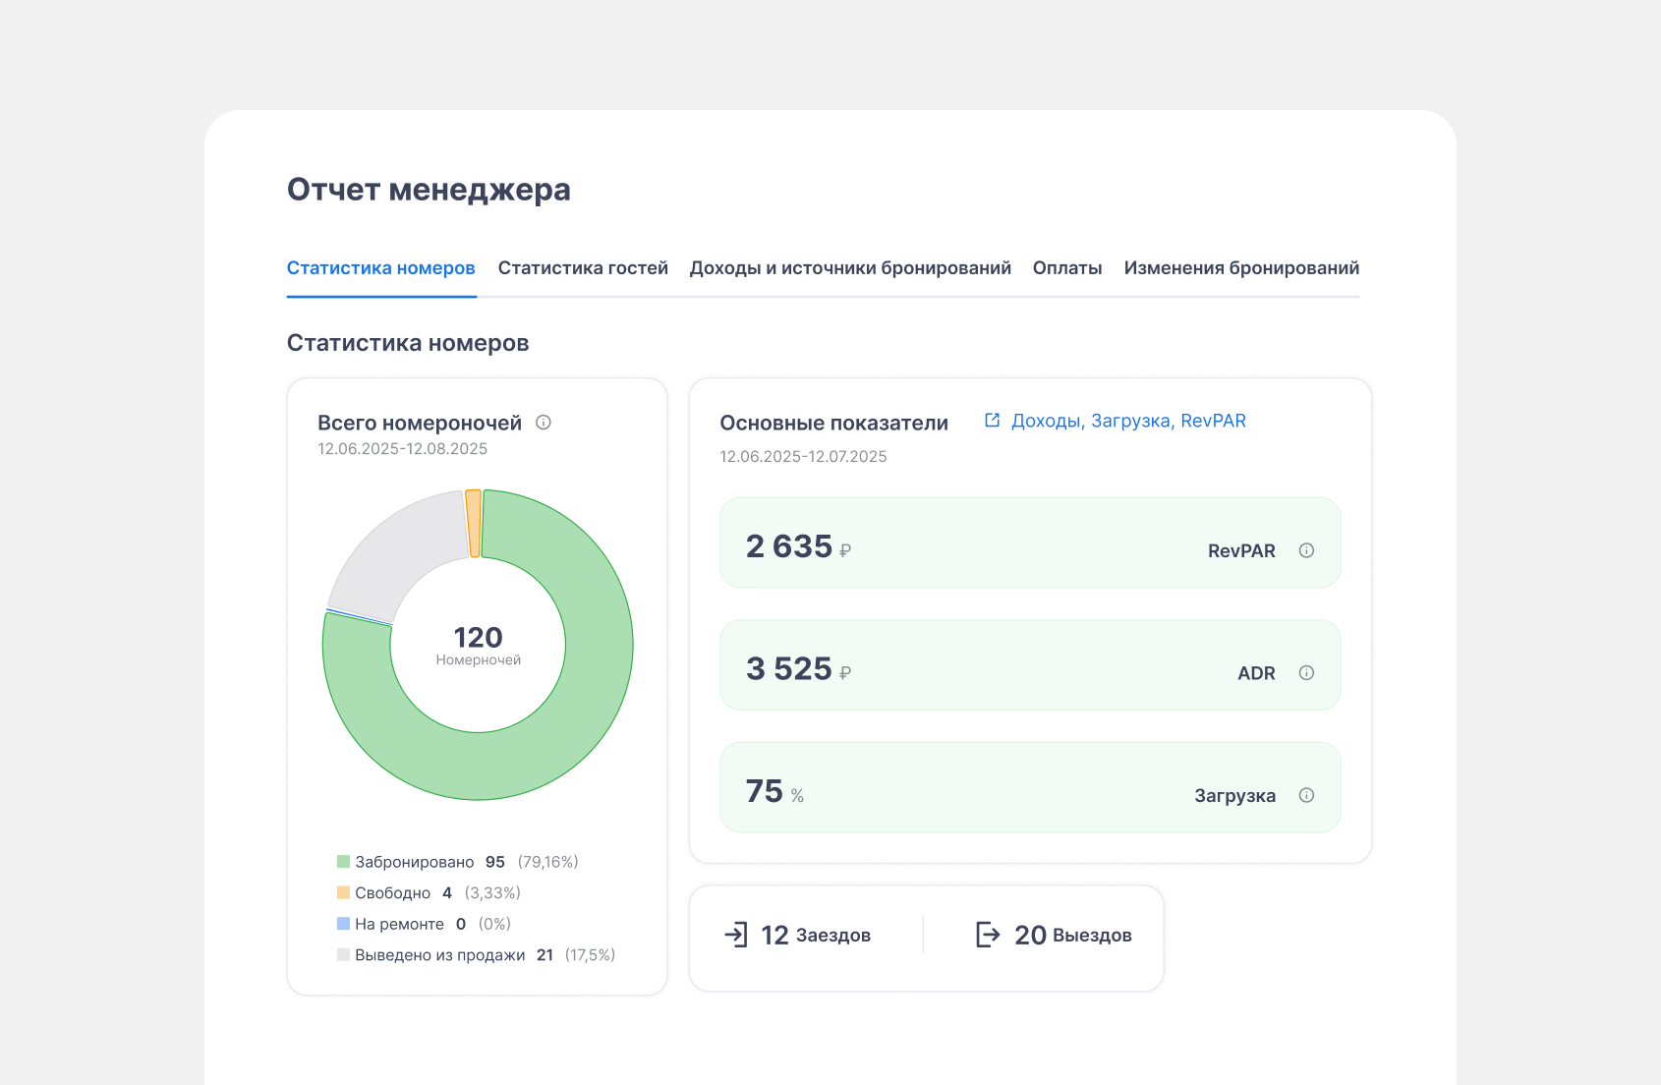Click the ADR info icon
This screenshot has width=1661, height=1085.
click(1306, 673)
